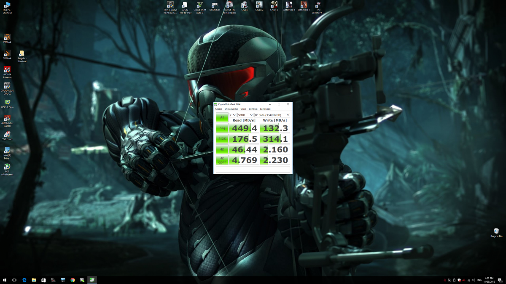Select the Rise Of The Tomb Raider icon

(x=229, y=8)
